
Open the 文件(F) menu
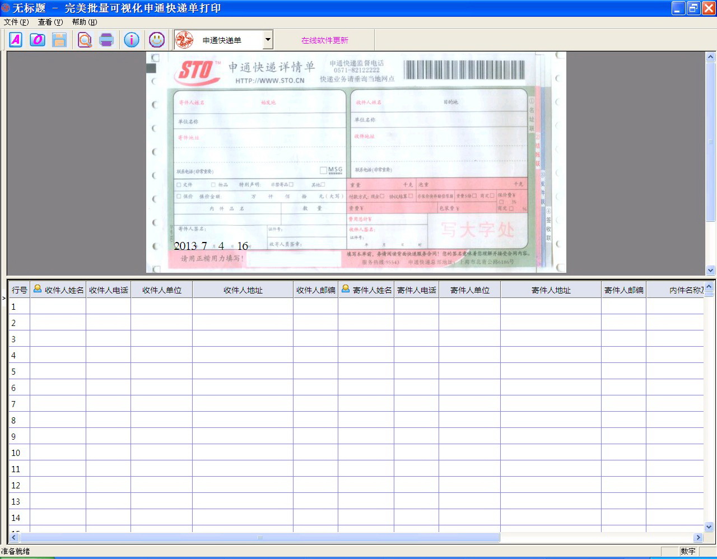click(16, 22)
